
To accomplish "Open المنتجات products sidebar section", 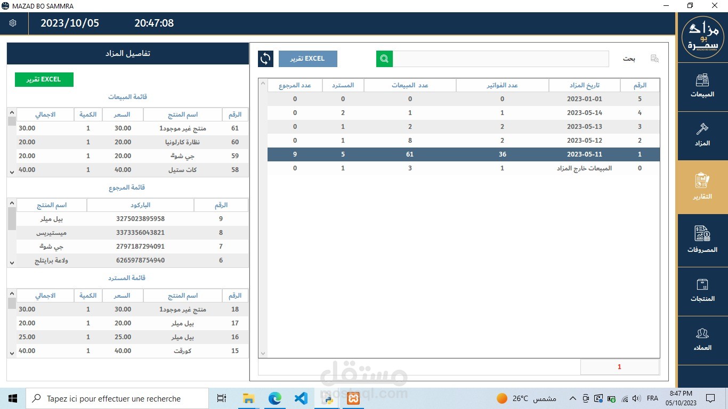I will coord(702,290).
